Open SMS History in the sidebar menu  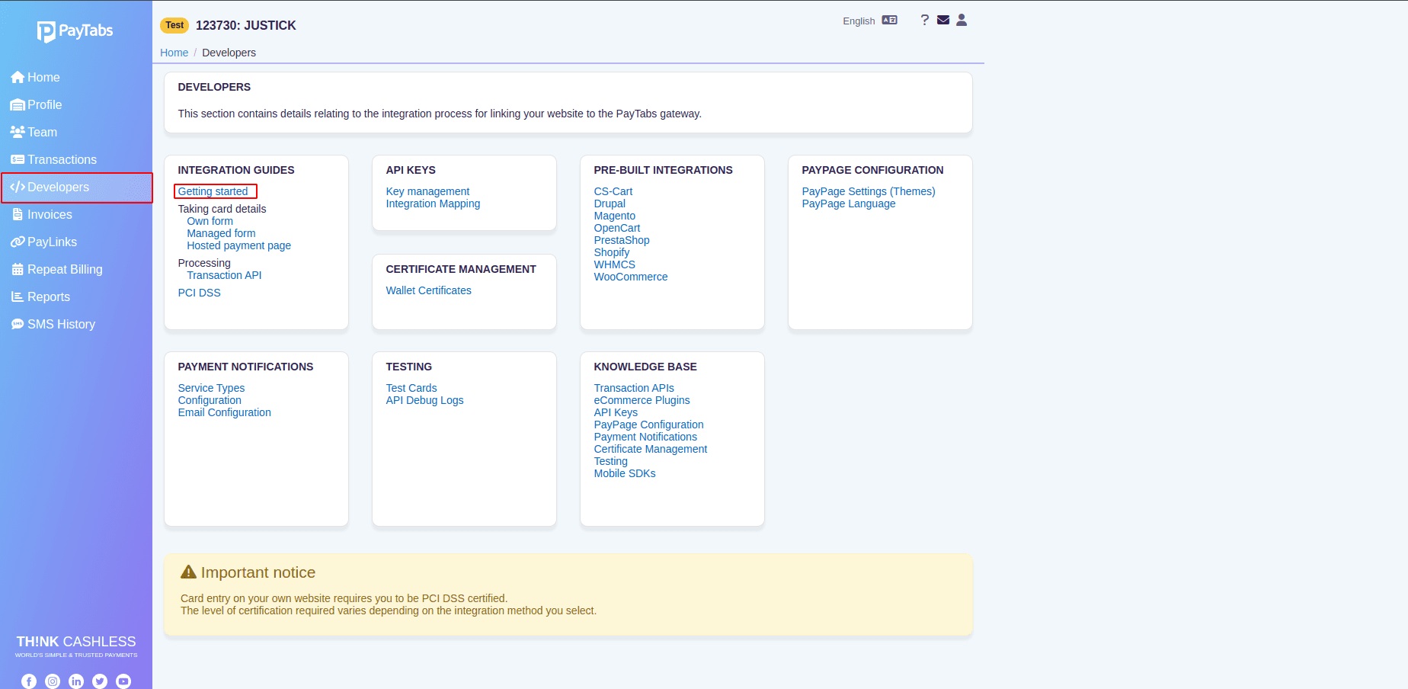(x=61, y=325)
